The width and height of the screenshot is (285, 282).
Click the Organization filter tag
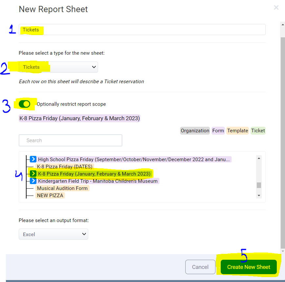coord(195,131)
